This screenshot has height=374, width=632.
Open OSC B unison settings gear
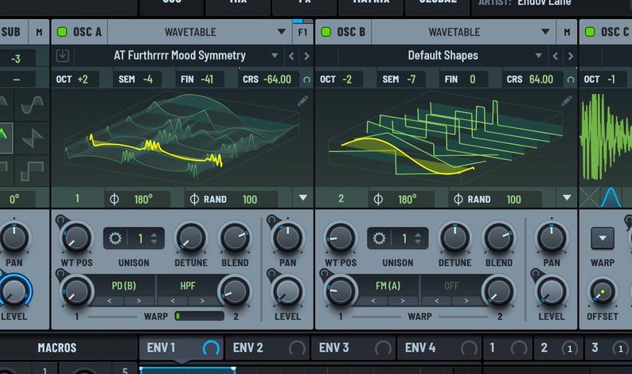tap(379, 238)
